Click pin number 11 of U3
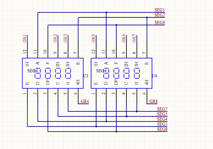This screenshot has height=149, width=213. pyautogui.click(x=35, y=52)
